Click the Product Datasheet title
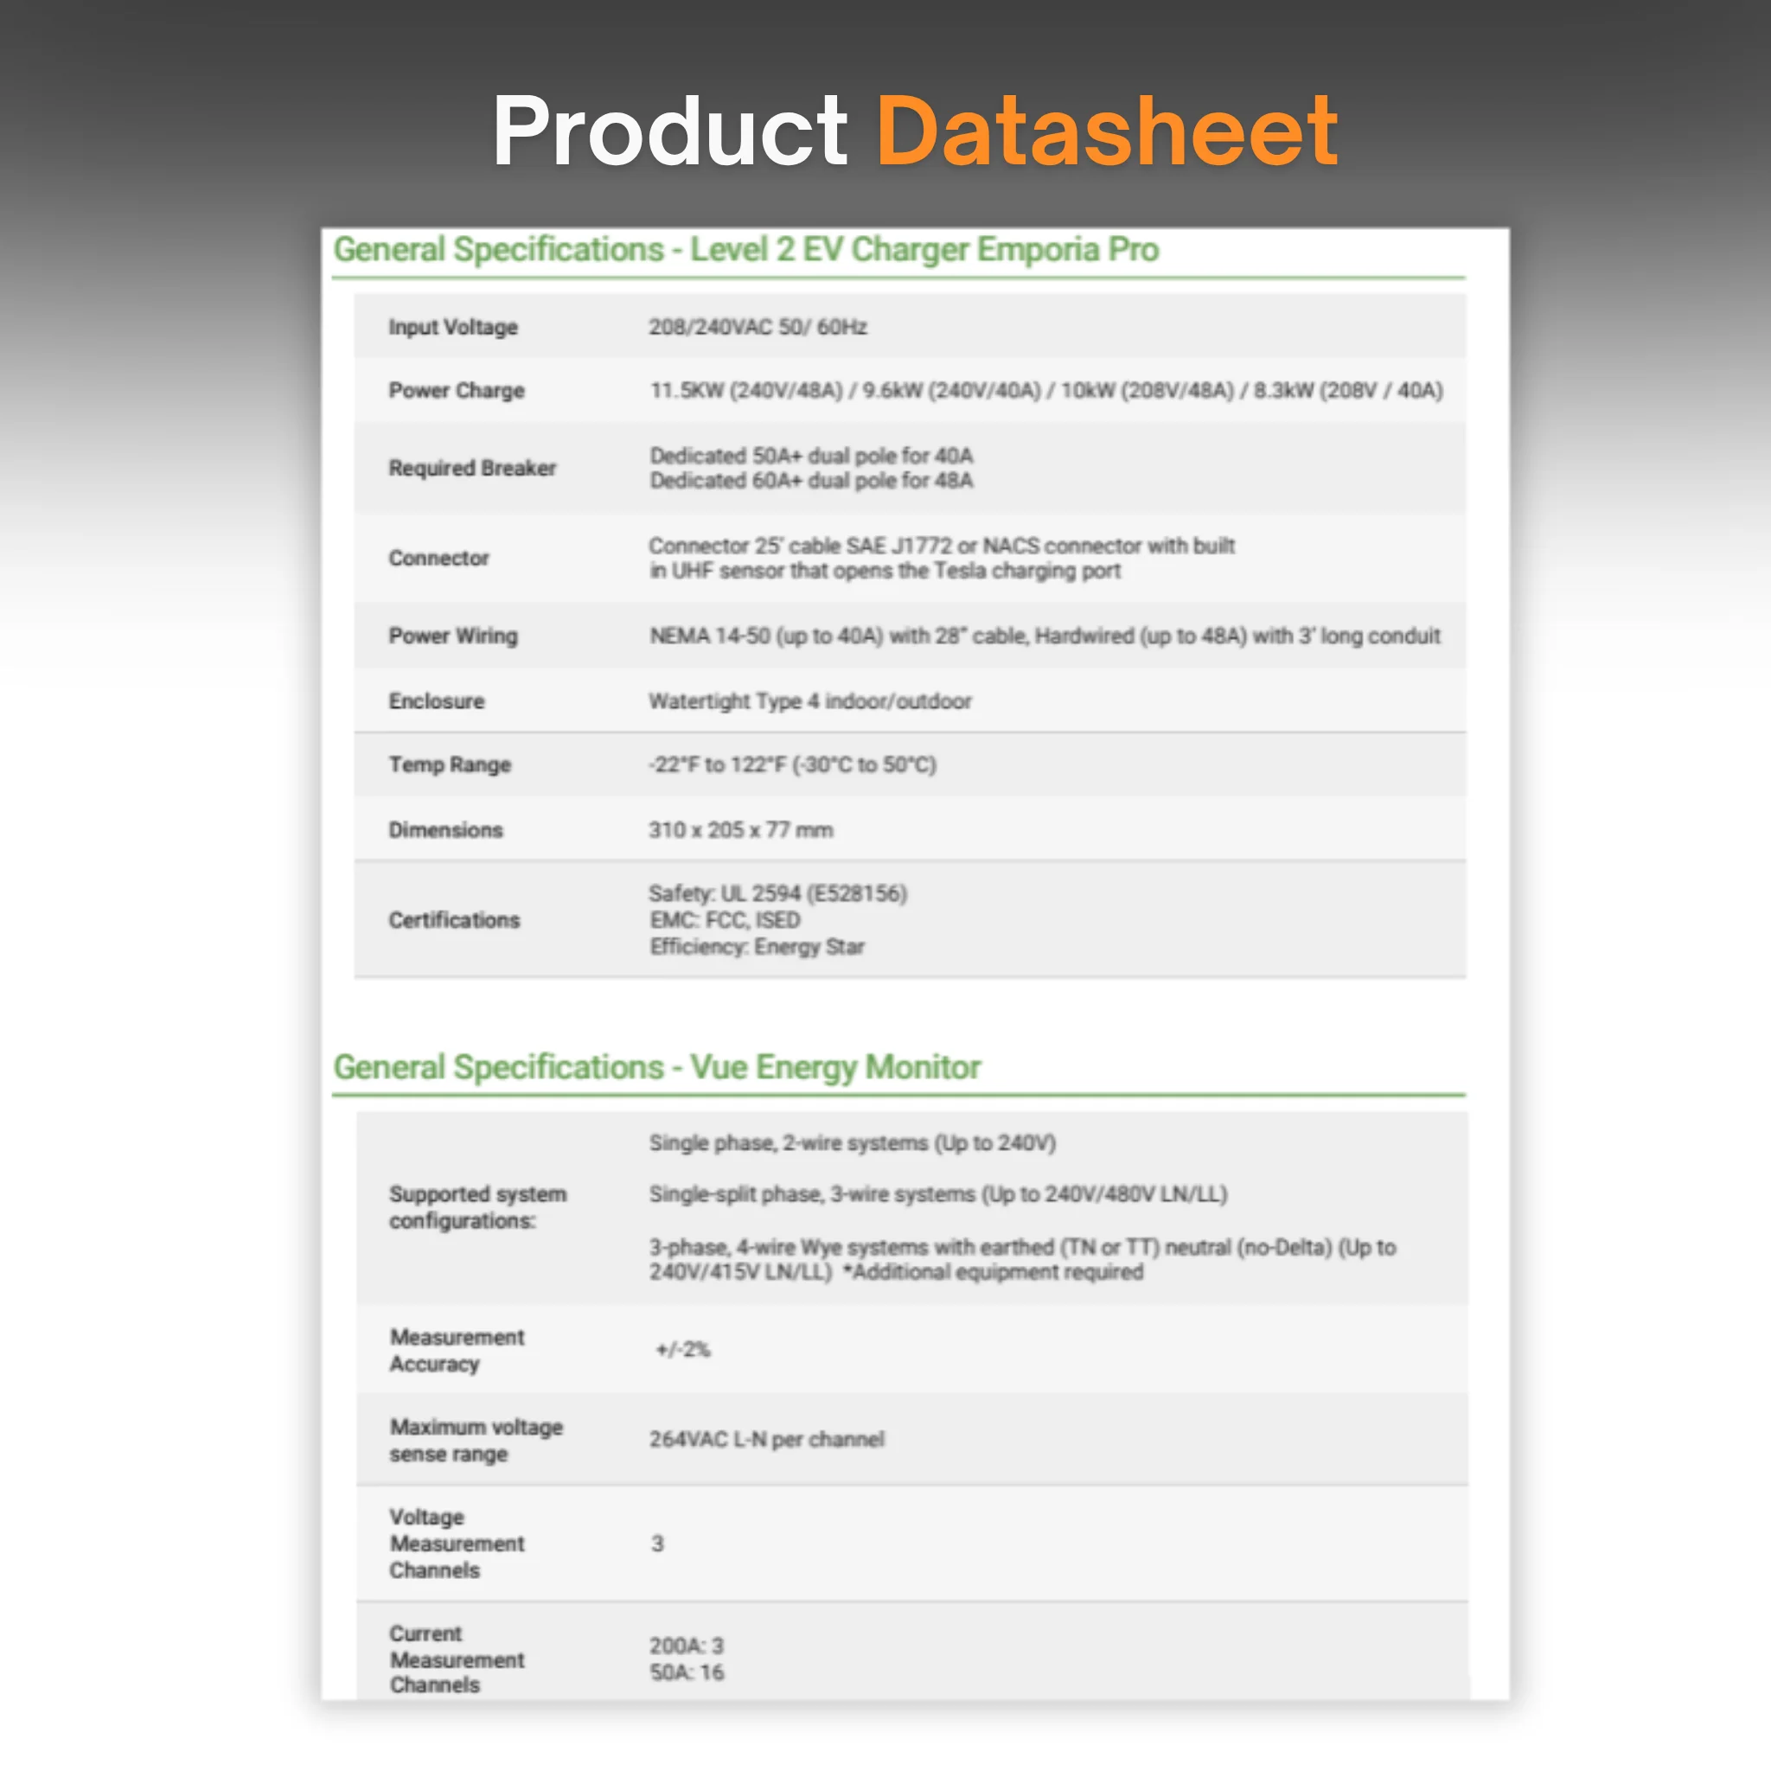The height and width of the screenshot is (1771, 1771). tap(915, 131)
